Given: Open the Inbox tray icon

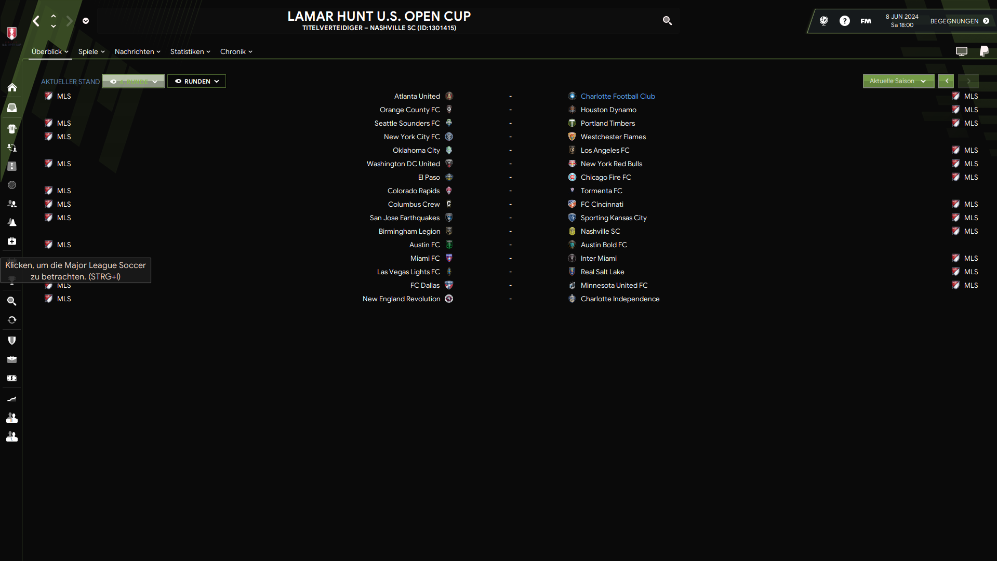Looking at the screenshot, I should click(x=12, y=108).
